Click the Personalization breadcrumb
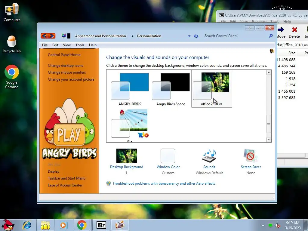The height and width of the screenshot is (231, 308). [x=149, y=36]
